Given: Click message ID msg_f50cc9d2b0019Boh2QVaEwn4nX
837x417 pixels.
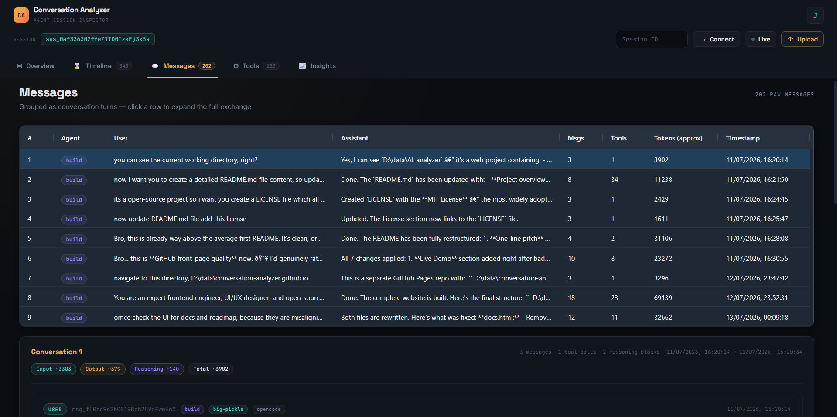Looking at the screenshot, I should (124, 410).
